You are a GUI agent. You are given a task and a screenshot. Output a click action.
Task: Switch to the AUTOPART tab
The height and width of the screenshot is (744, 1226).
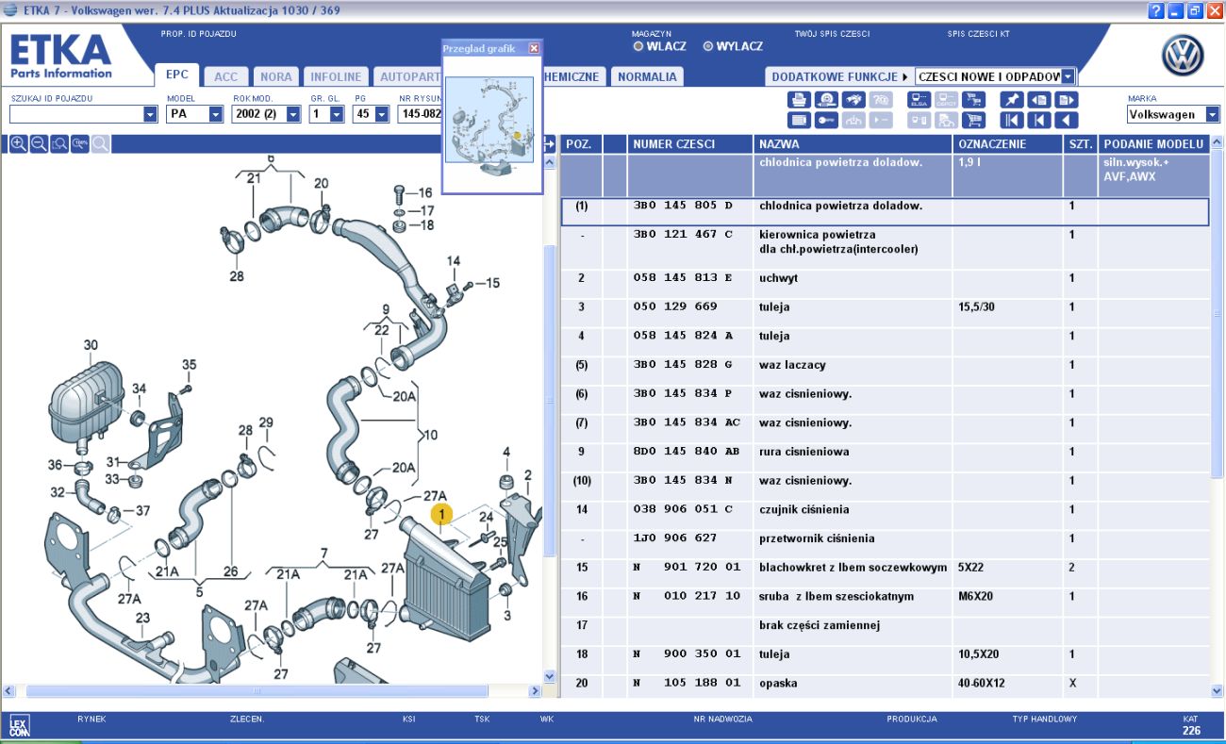[408, 76]
